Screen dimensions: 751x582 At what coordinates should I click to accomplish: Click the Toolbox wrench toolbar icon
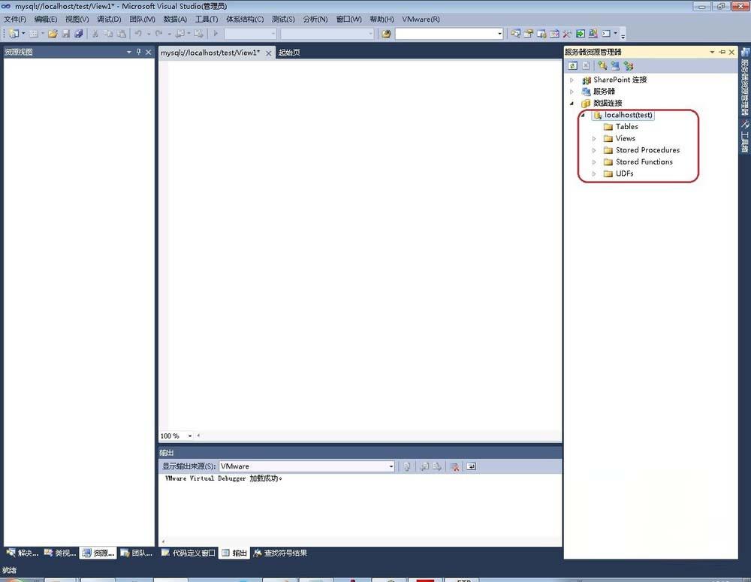pyautogui.click(x=567, y=34)
